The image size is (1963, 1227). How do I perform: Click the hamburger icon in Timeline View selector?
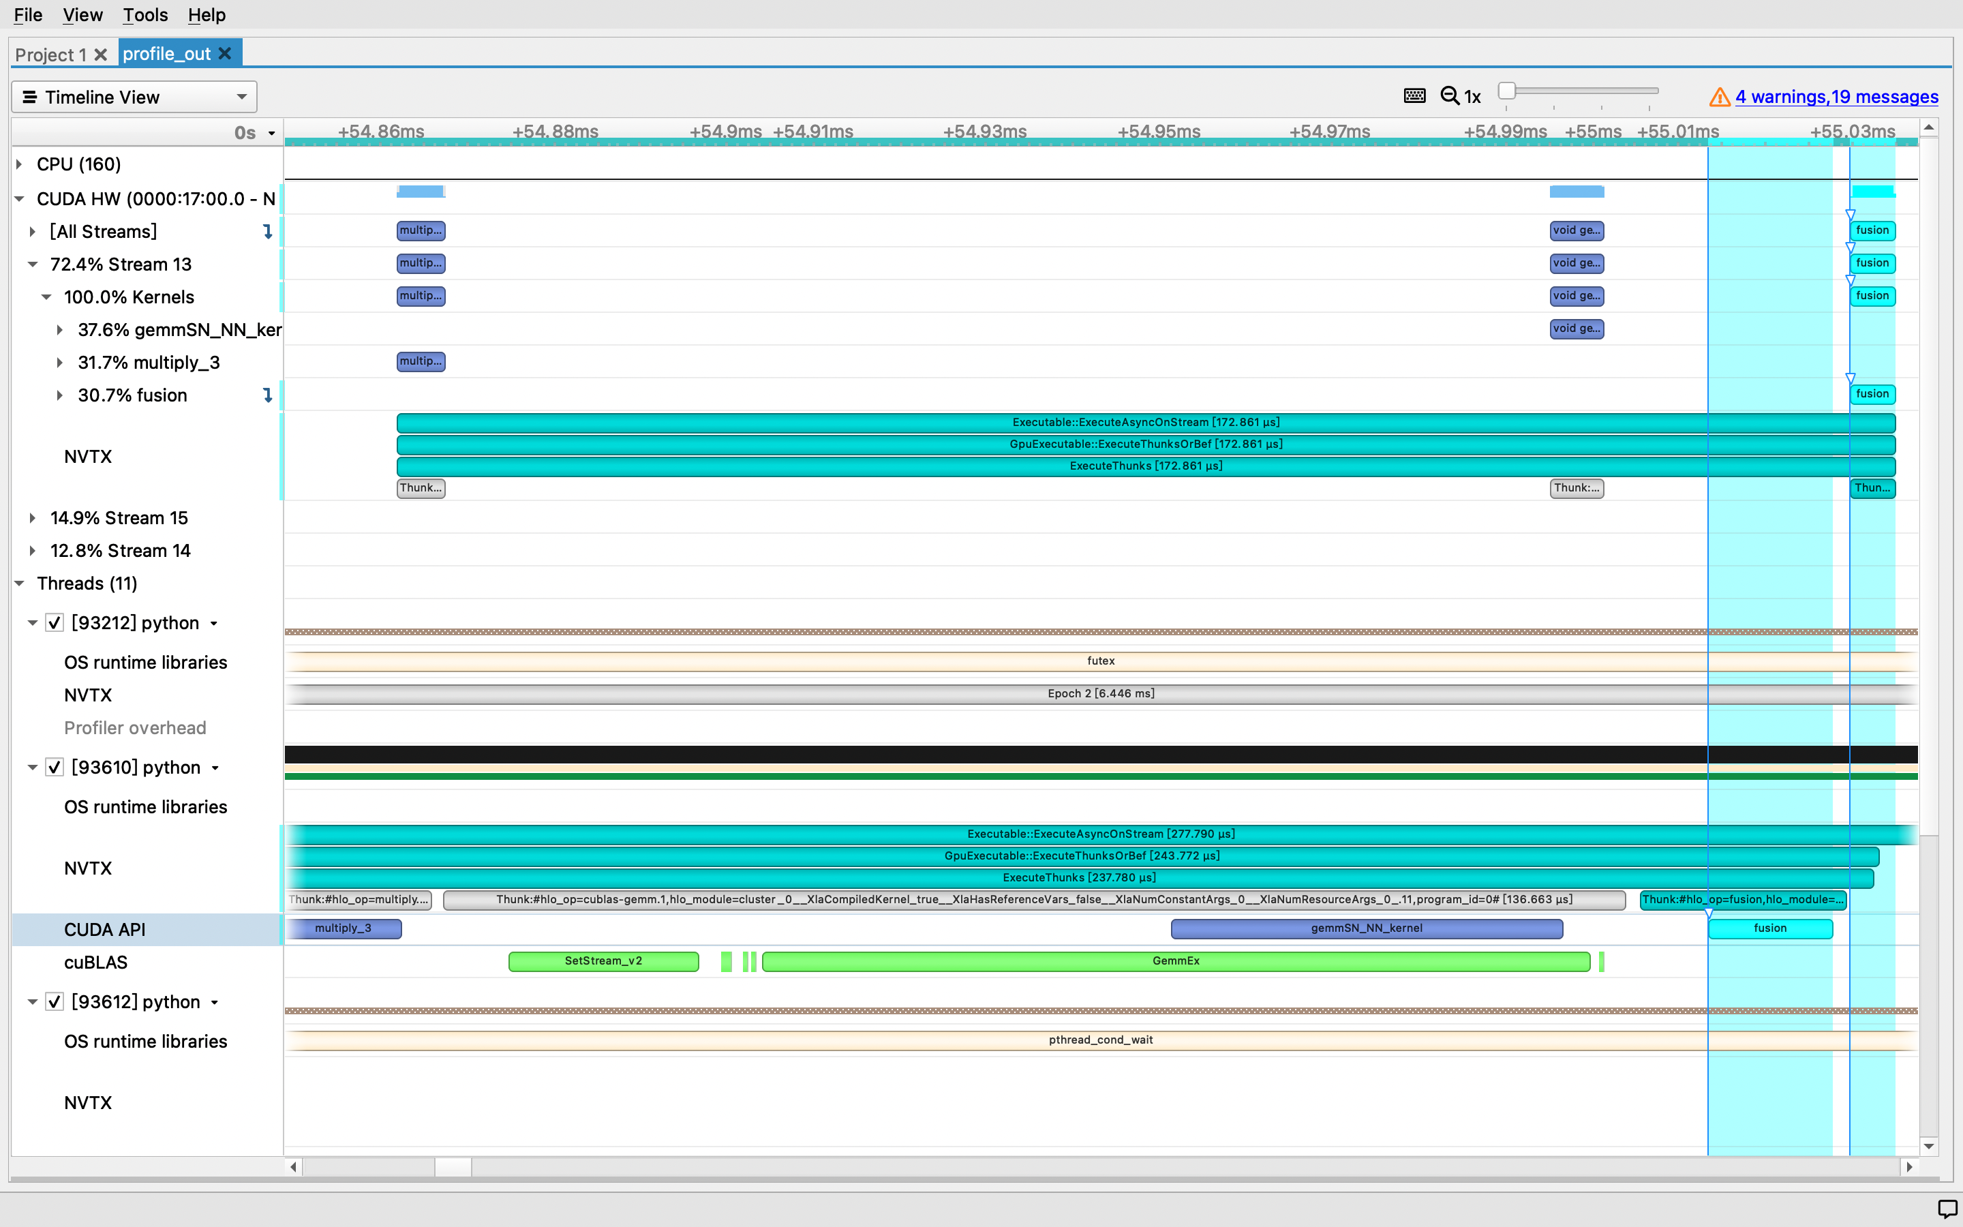coord(30,97)
